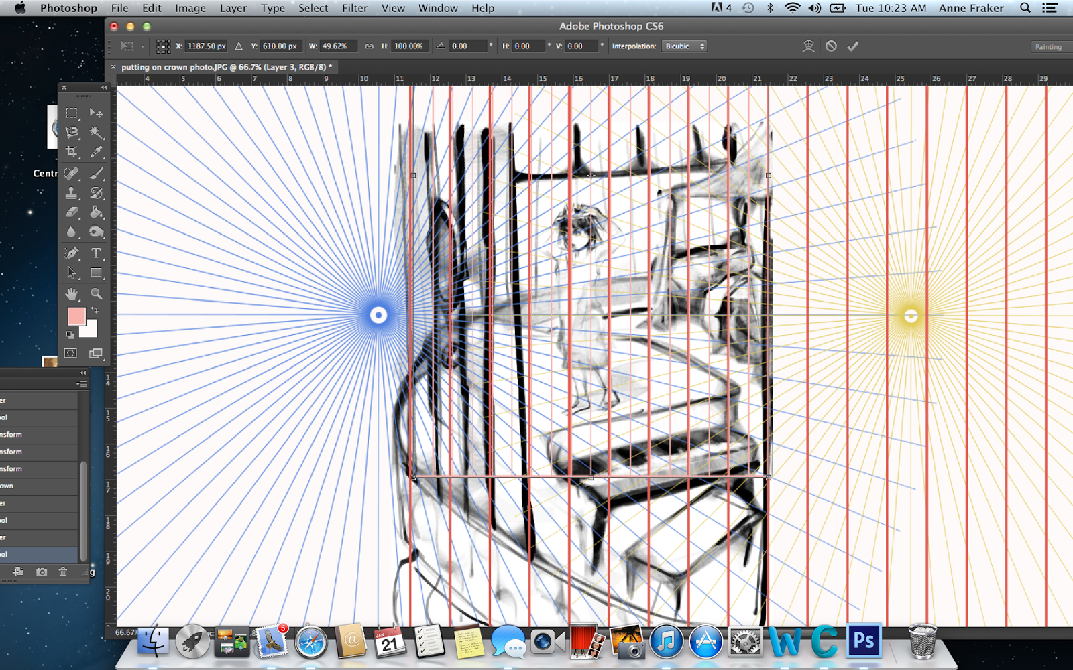The image size is (1073, 670).
Task: Open the Interpolation dropdown
Action: click(x=685, y=46)
